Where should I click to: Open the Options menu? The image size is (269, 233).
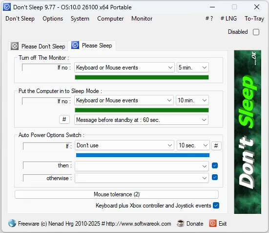53,19
